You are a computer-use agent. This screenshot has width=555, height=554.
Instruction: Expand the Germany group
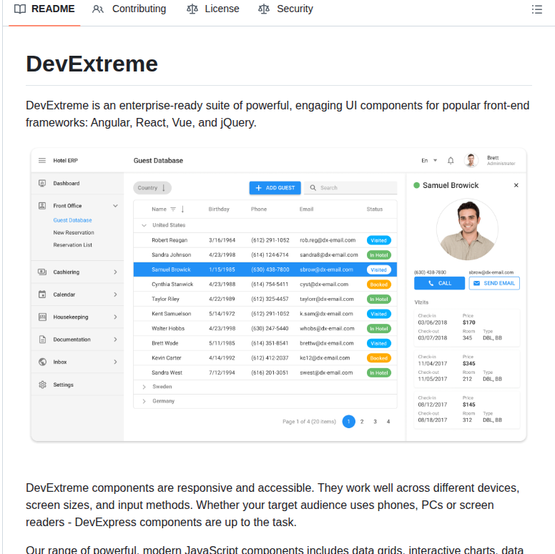pos(144,401)
